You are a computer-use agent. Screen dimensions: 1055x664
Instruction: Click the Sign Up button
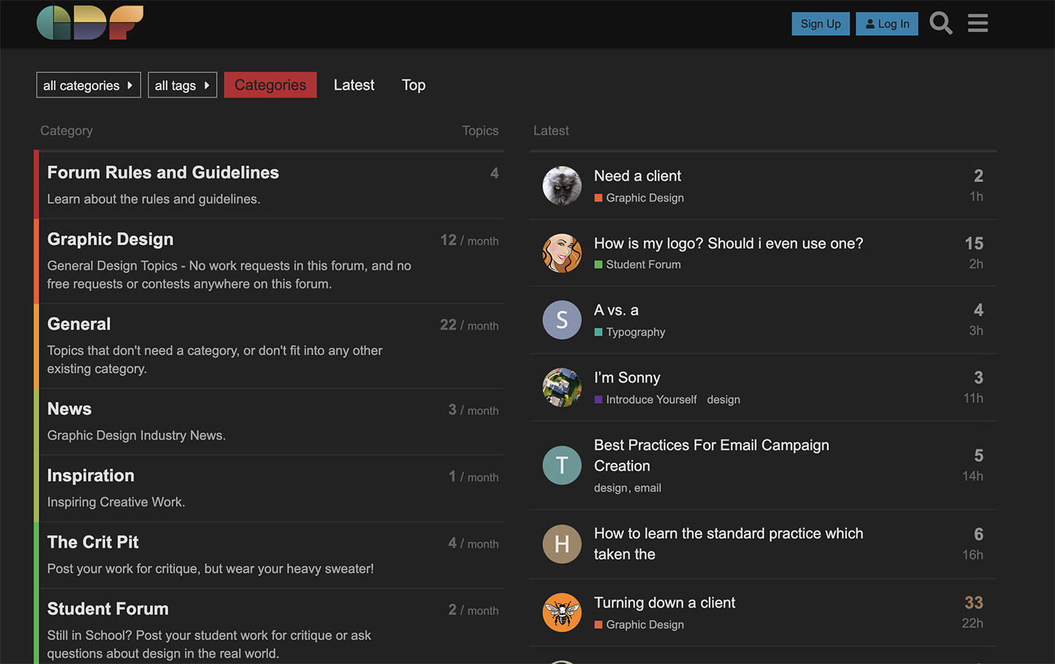click(x=820, y=23)
